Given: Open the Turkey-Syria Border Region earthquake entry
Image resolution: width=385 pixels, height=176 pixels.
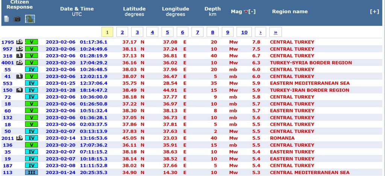Looking at the screenshot, I should coord(311,63).
